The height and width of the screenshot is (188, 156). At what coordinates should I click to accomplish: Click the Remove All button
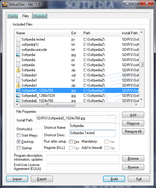(x=133, y=131)
